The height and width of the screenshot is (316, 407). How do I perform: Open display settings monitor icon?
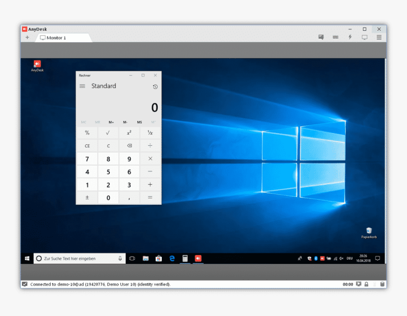point(364,37)
